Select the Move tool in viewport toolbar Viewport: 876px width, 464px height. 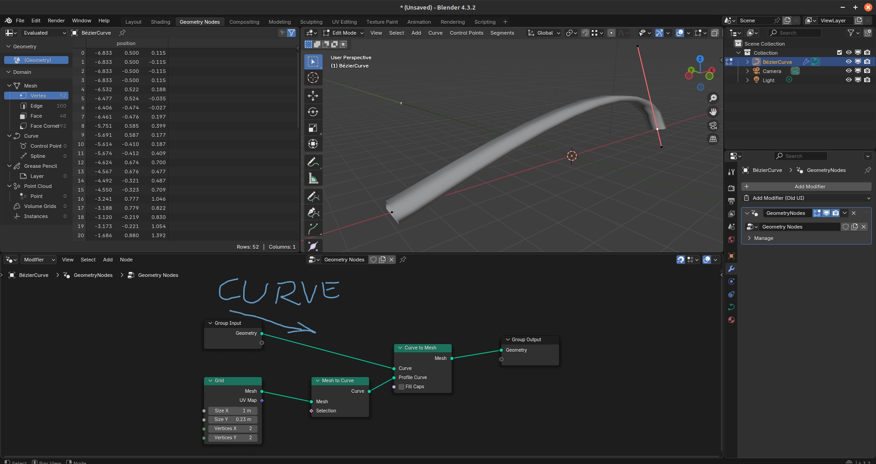coord(313,95)
